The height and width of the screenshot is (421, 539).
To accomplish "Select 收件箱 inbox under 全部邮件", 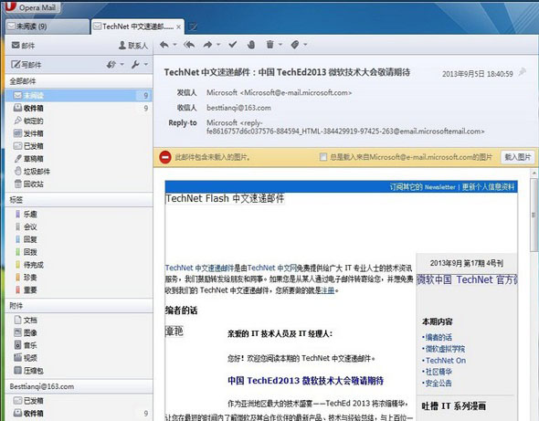I will (79, 108).
